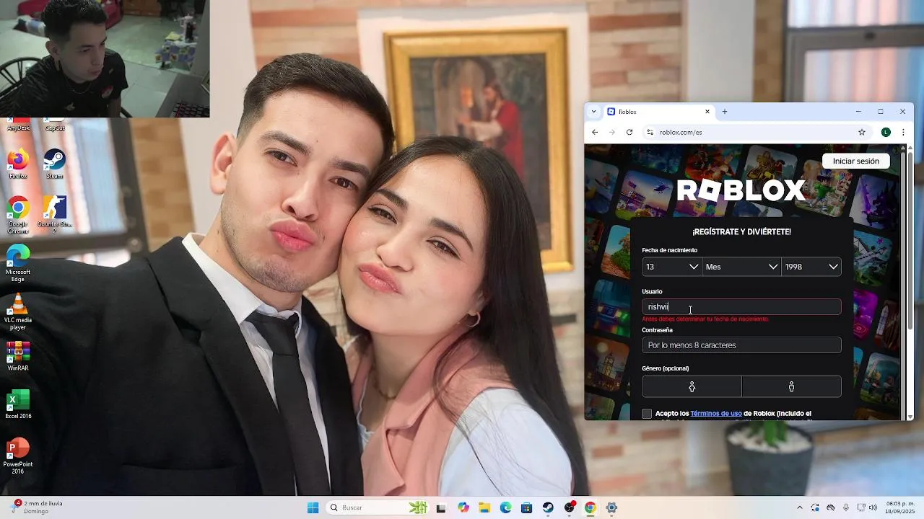Viewport: 924px width, 519px height.
Task: View site information icon in address bar
Action: 650,132
